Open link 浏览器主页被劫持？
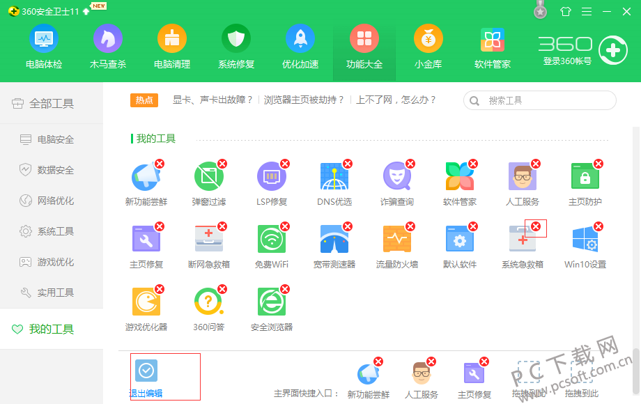Screen dimensions: 641x404 click(x=304, y=100)
